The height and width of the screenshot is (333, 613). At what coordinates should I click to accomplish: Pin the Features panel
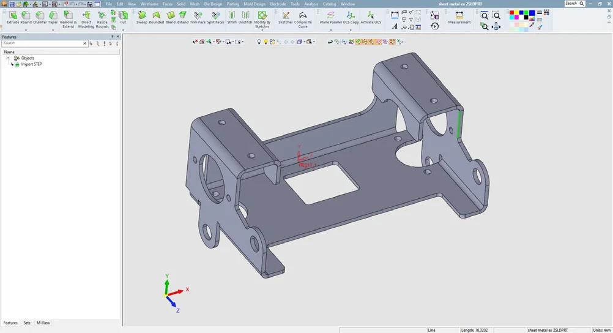click(113, 37)
